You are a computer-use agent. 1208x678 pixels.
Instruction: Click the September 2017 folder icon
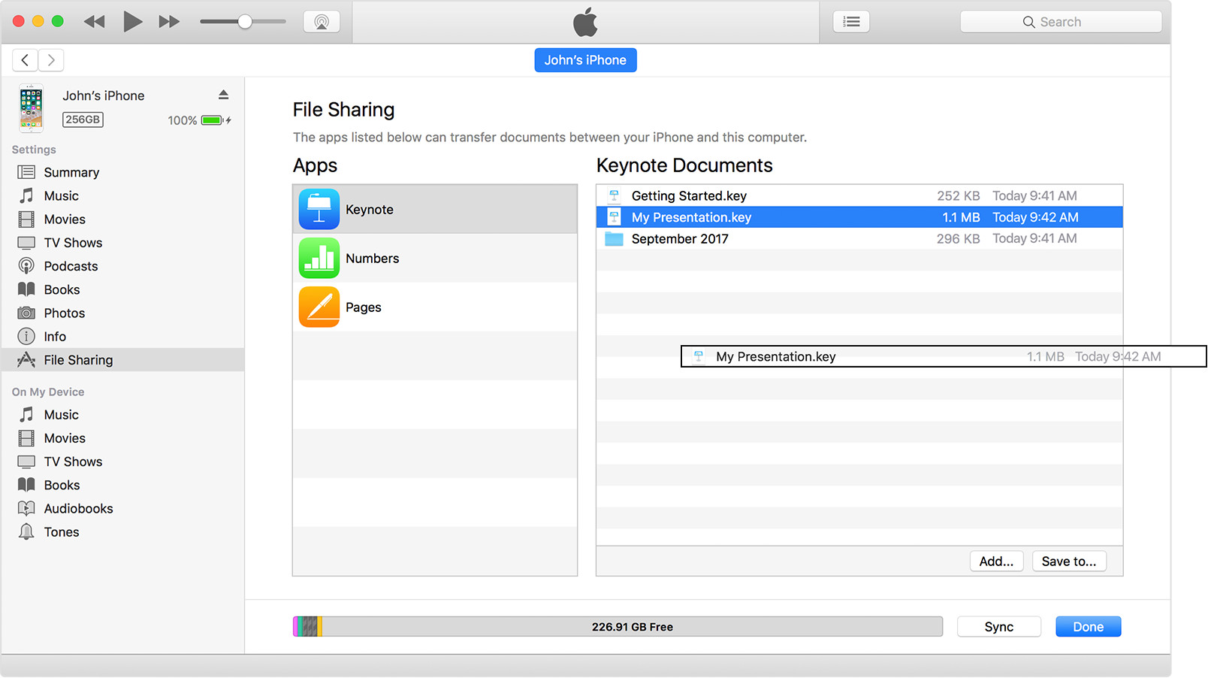click(615, 239)
